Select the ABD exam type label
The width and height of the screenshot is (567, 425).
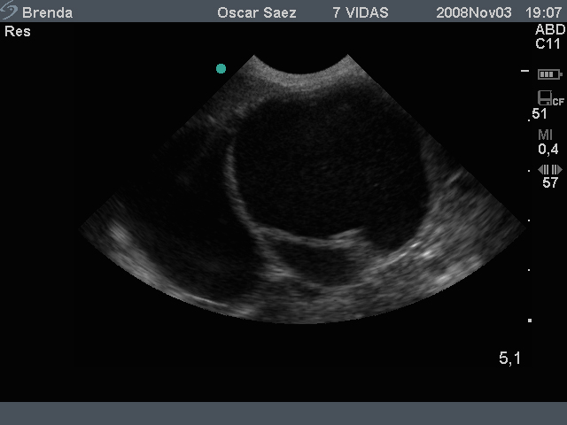(550, 29)
